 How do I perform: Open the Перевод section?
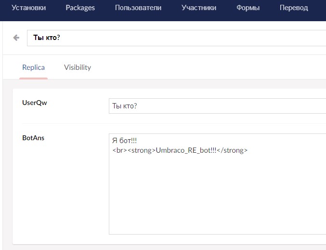294,8
